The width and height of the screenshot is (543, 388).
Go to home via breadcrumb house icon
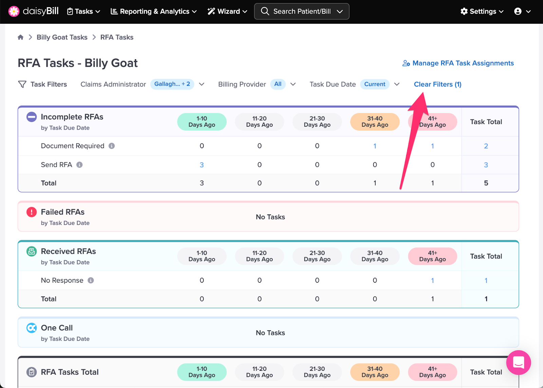coord(21,37)
